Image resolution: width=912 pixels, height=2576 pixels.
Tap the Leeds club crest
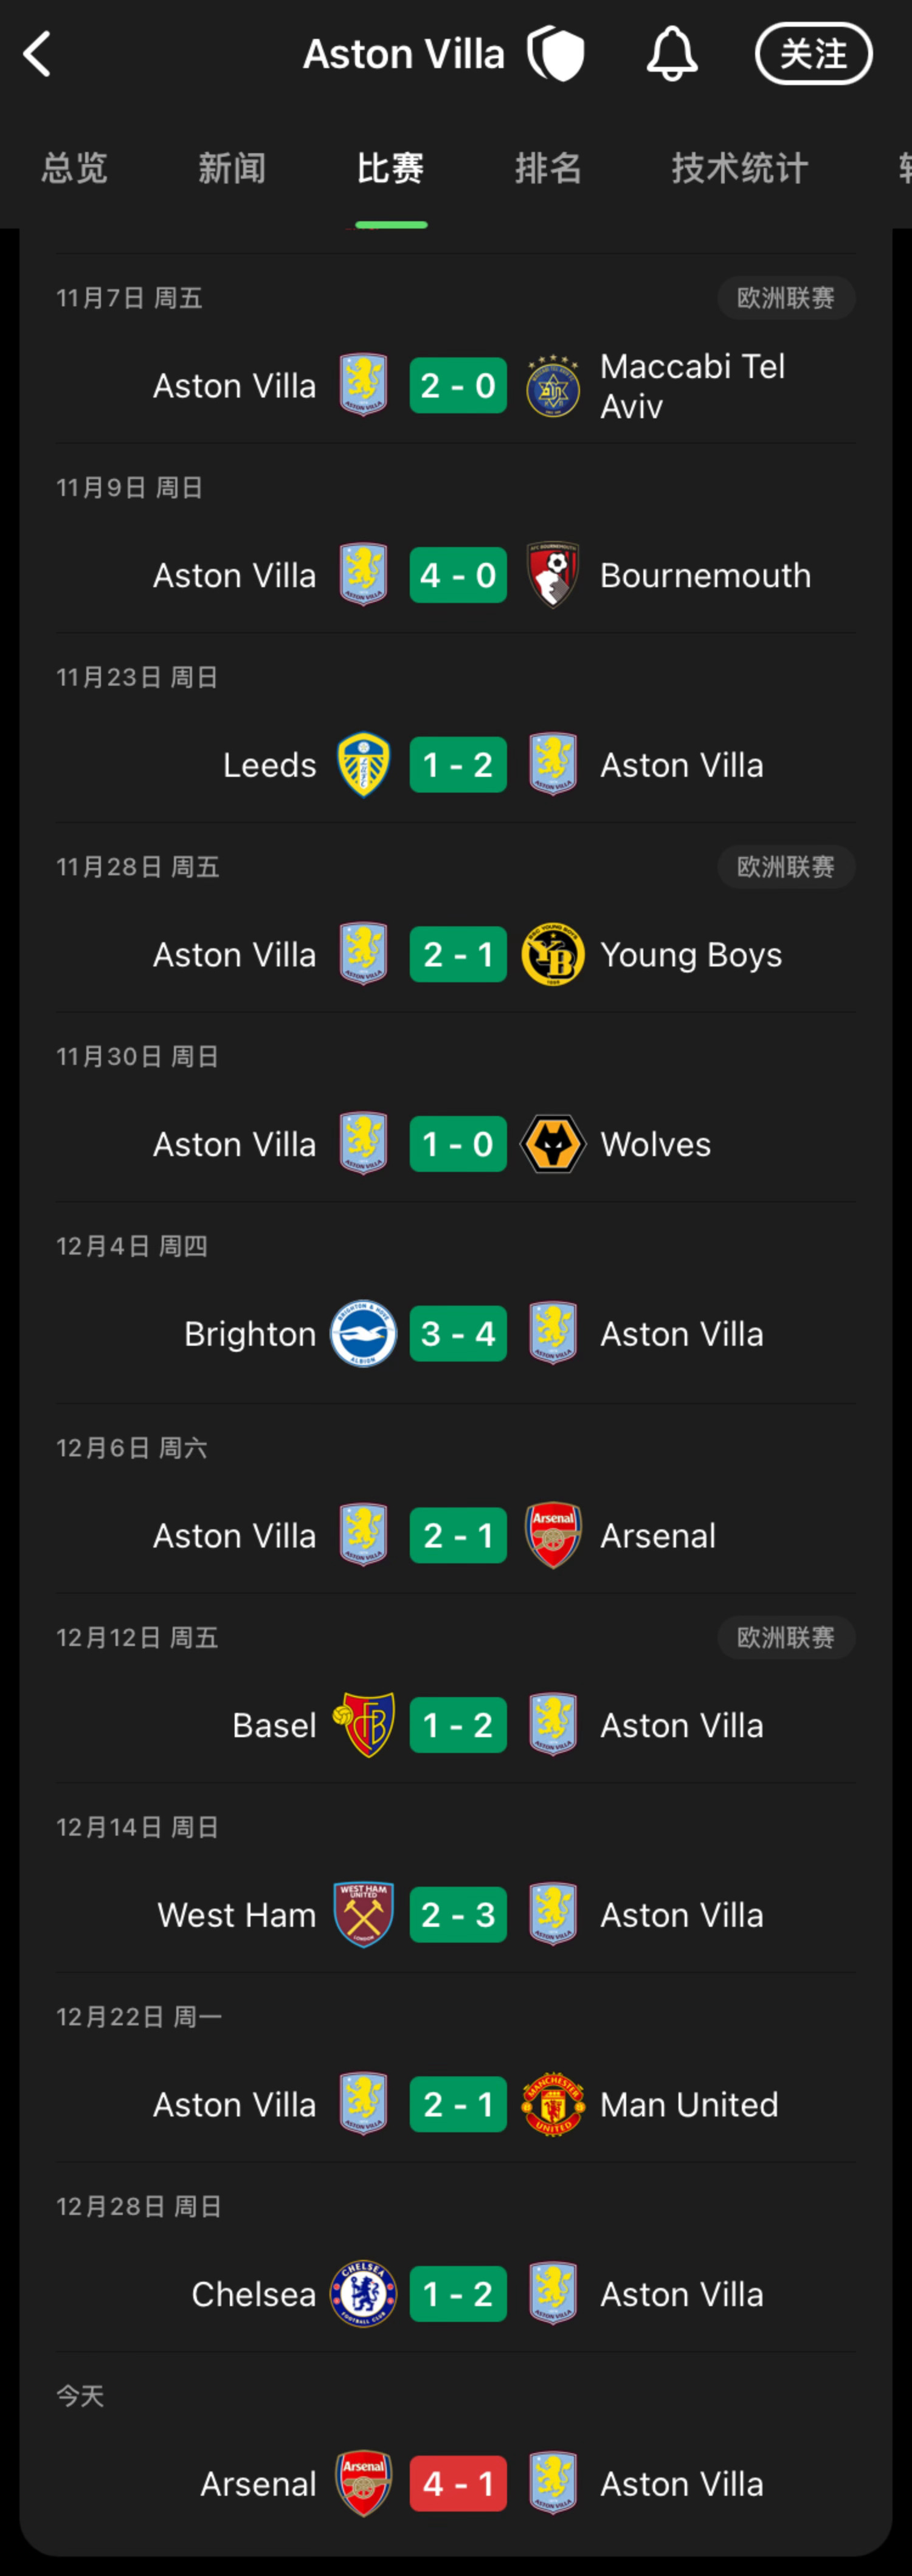click(x=363, y=765)
